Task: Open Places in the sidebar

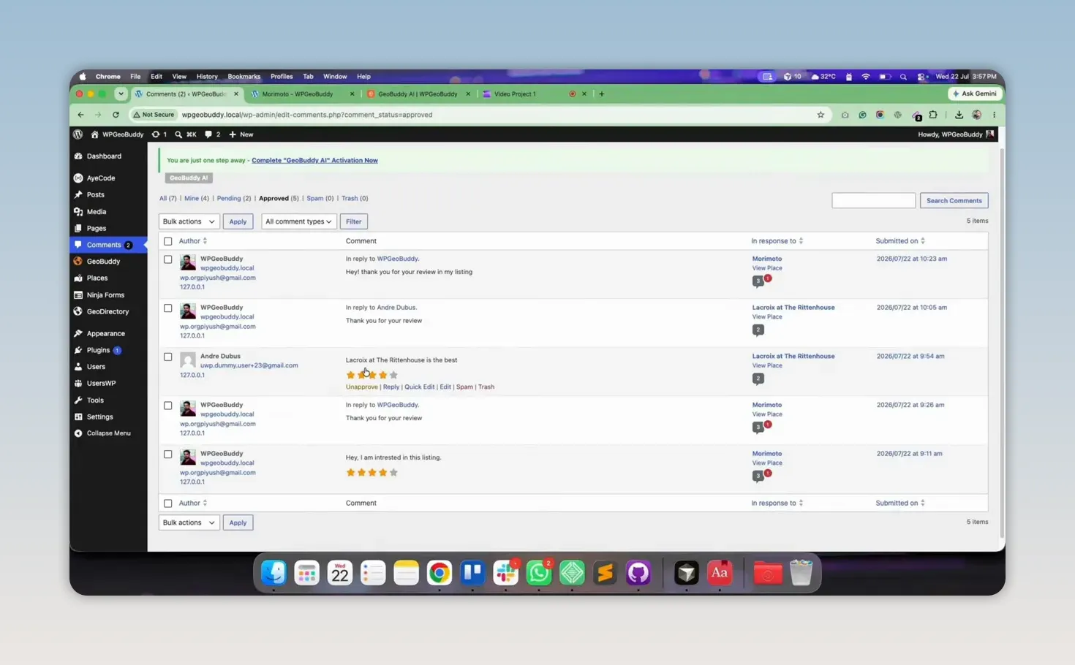Action: click(97, 278)
